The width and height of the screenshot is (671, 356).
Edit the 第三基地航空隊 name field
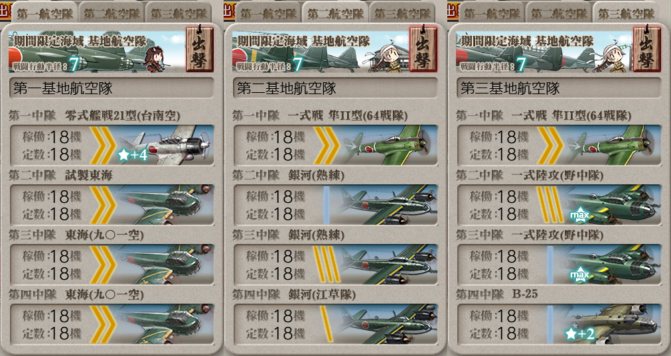coord(559,88)
